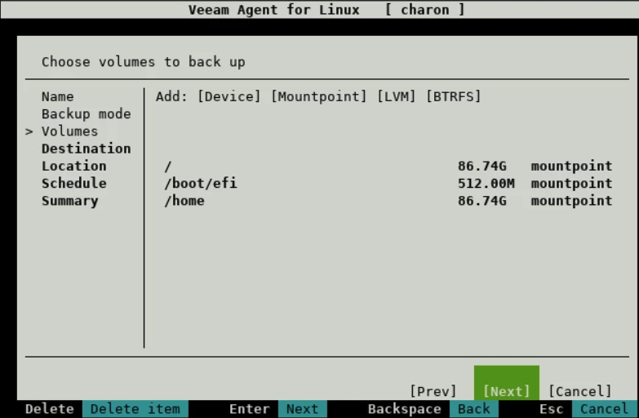
Task: Click the [Prev] button
Action: [433, 391]
